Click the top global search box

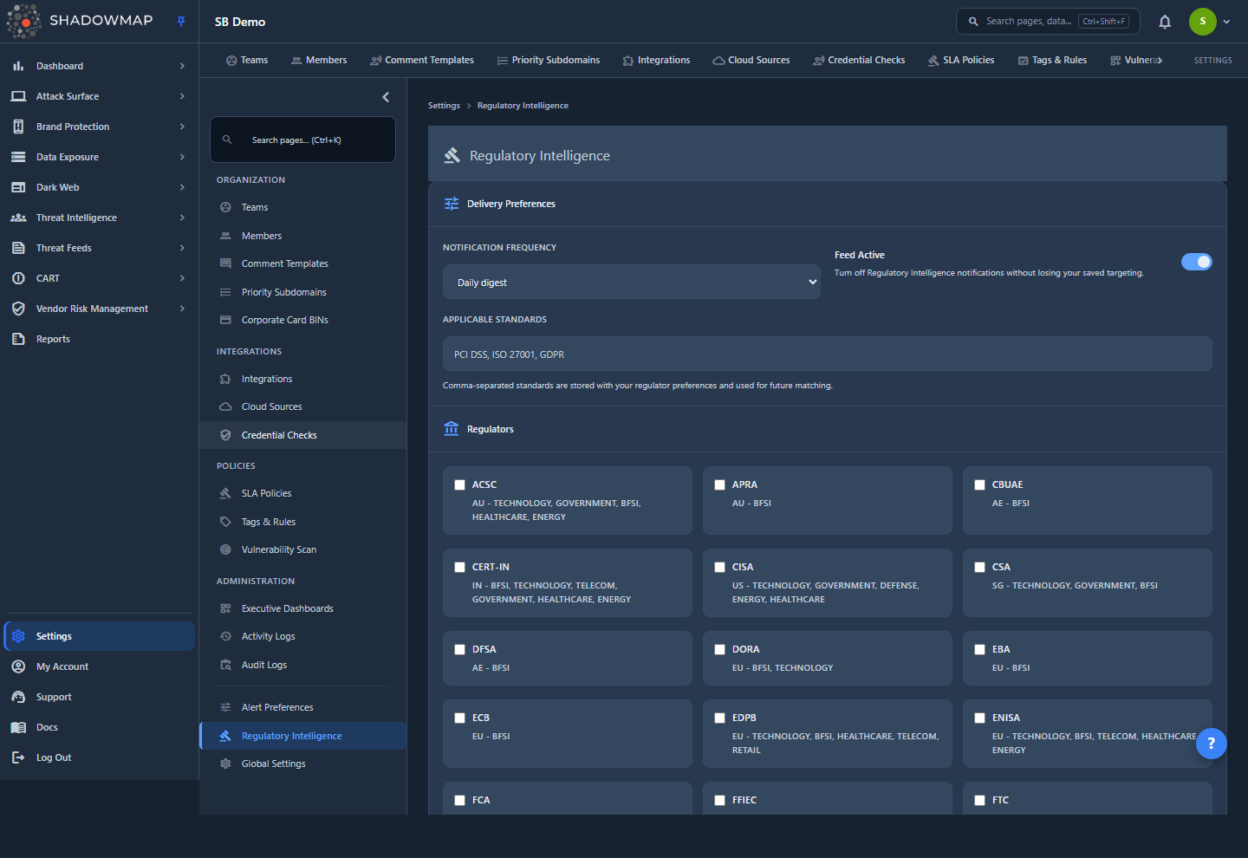1048,22
